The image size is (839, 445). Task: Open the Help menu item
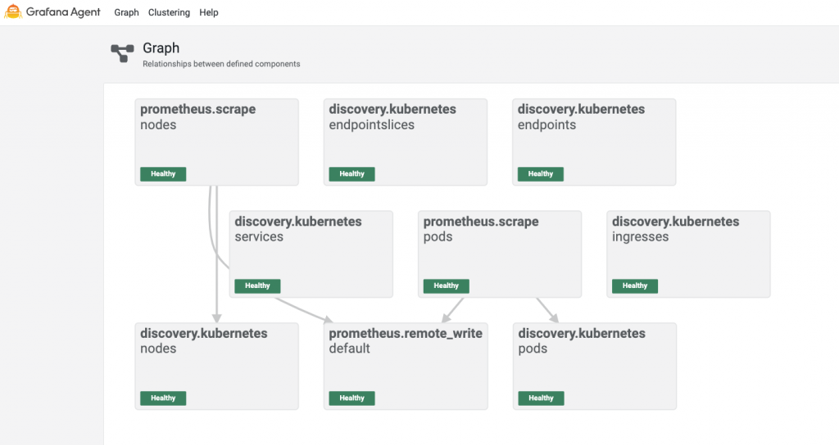pos(209,13)
